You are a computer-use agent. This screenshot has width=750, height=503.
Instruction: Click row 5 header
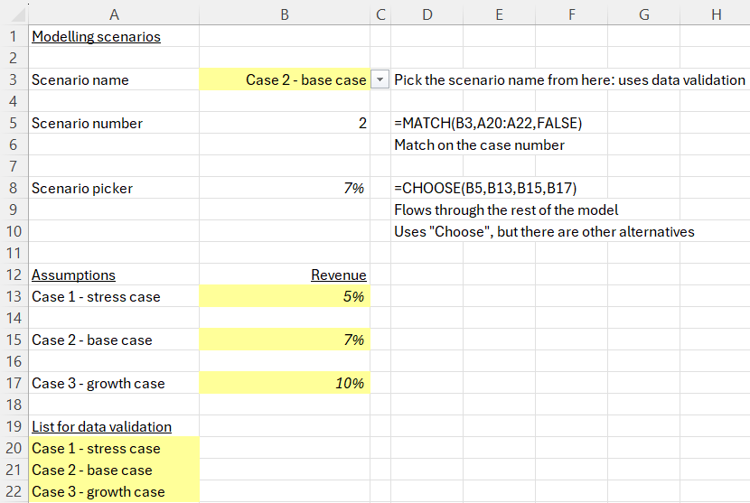coord(13,124)
